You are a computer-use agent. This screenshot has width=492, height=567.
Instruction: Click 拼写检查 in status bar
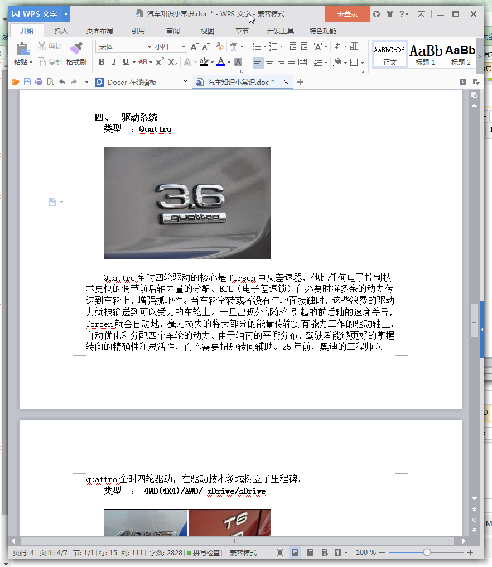pyautogui.click(x=204, y=552)
